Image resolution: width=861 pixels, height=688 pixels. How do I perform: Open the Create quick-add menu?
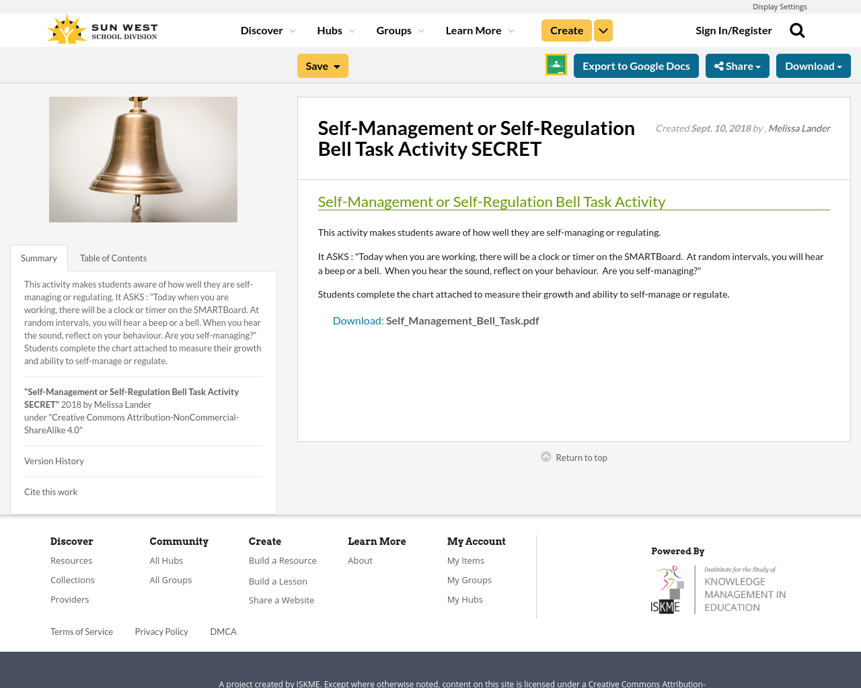coord(603,30)
